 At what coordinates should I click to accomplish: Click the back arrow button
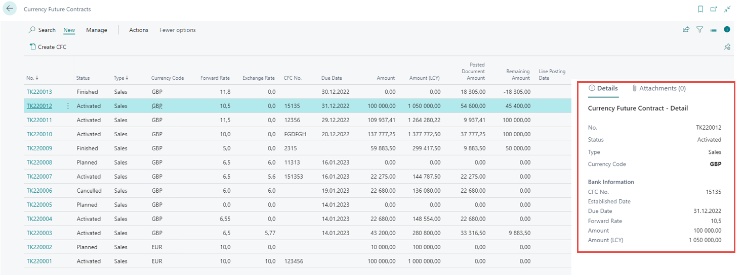10,9
